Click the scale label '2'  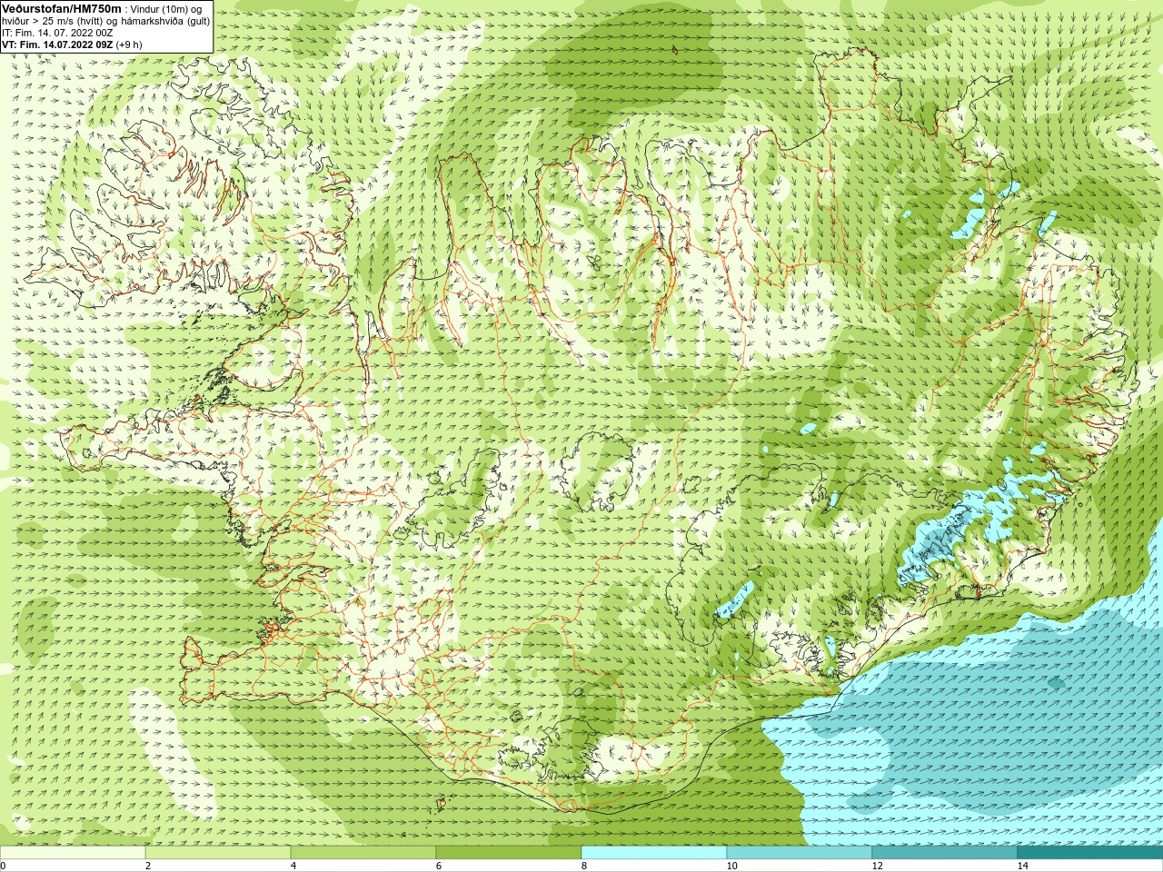tap(148, 866)
